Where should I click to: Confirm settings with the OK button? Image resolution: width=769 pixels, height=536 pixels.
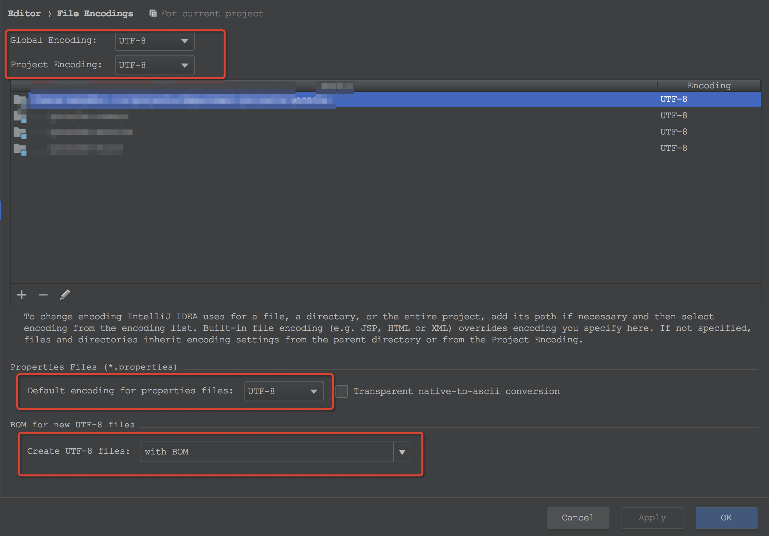tap(726, 518)
